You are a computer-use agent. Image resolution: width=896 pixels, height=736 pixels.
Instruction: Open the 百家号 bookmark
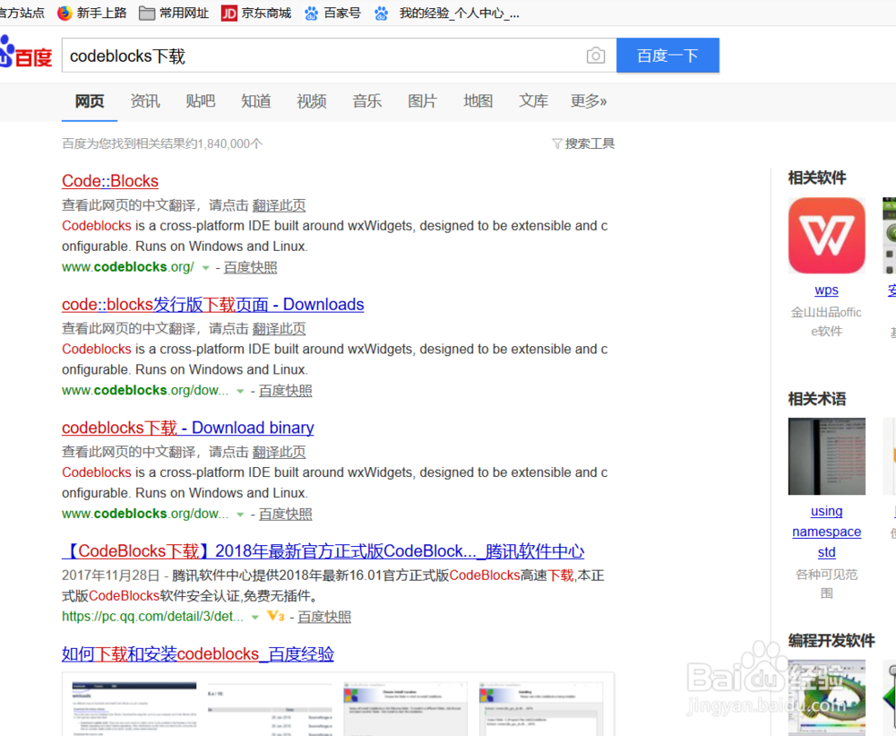[x=332, y=13]
